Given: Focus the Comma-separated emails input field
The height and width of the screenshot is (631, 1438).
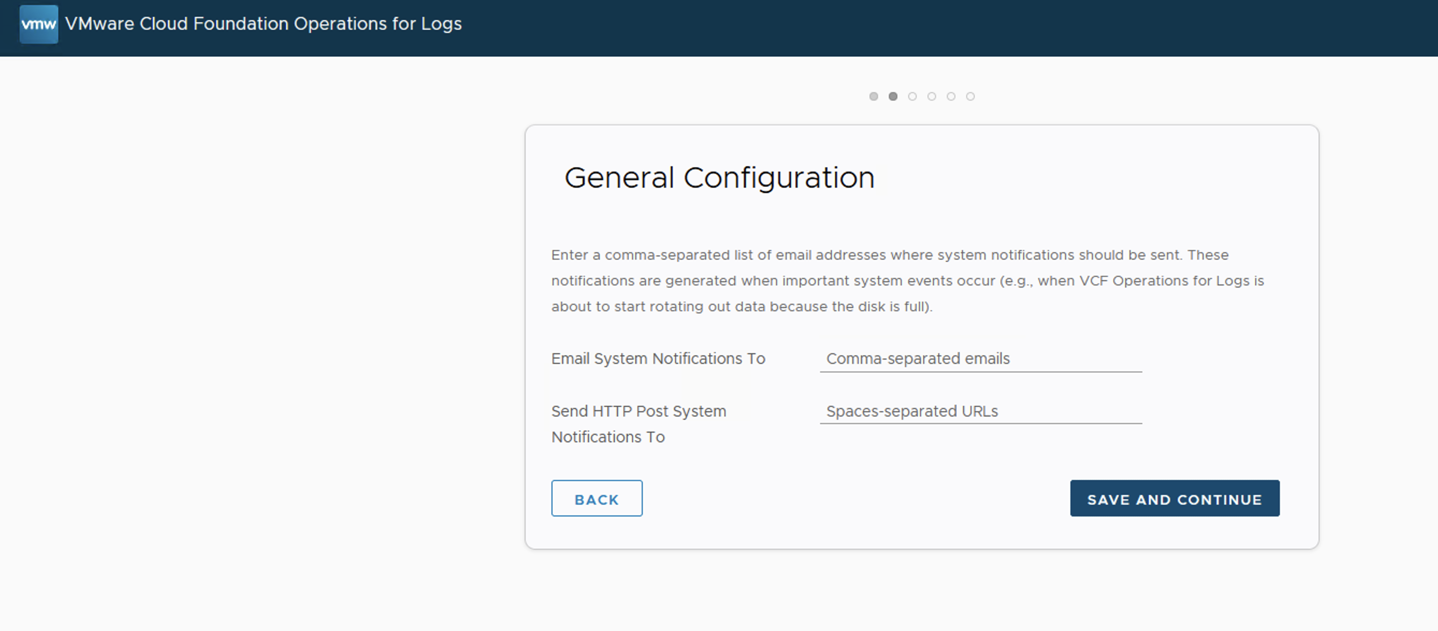Looking at the screenshot, I should (980, 358).
